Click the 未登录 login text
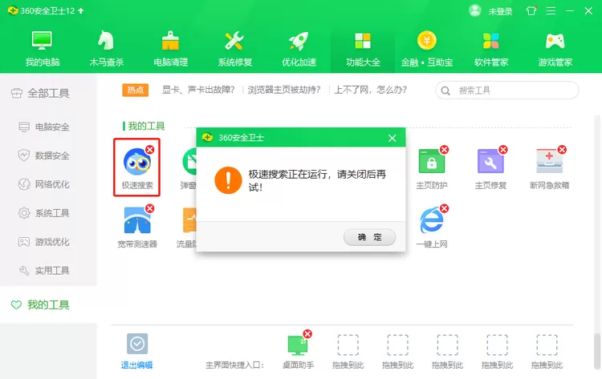The height and width of the screenshot is (379, 602). 500,11
